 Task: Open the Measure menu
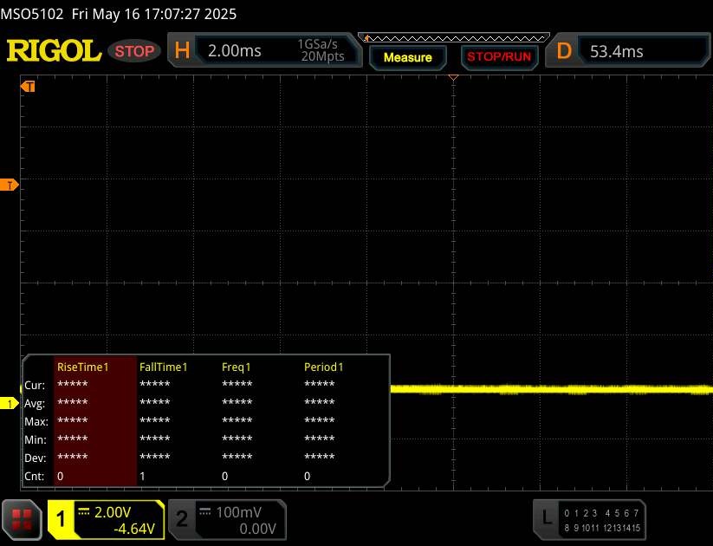(x=408, y=57)
